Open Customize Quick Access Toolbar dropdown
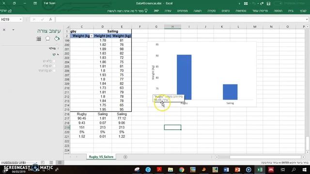Image resolution: width=310 pixels, height=174 pixels. [x=239, y=3]
